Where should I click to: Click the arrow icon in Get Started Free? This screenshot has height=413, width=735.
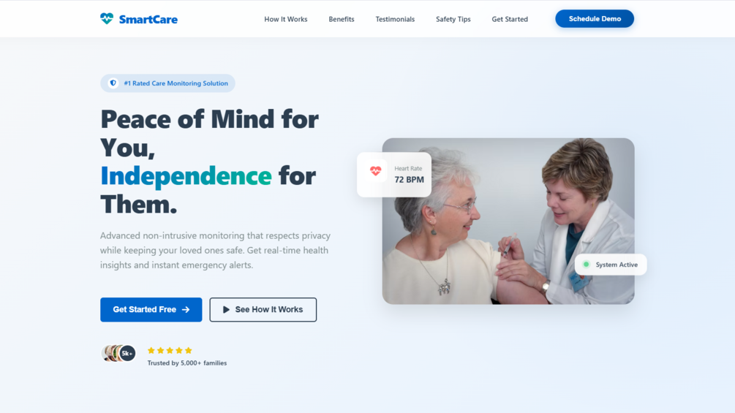pos(186,309)
